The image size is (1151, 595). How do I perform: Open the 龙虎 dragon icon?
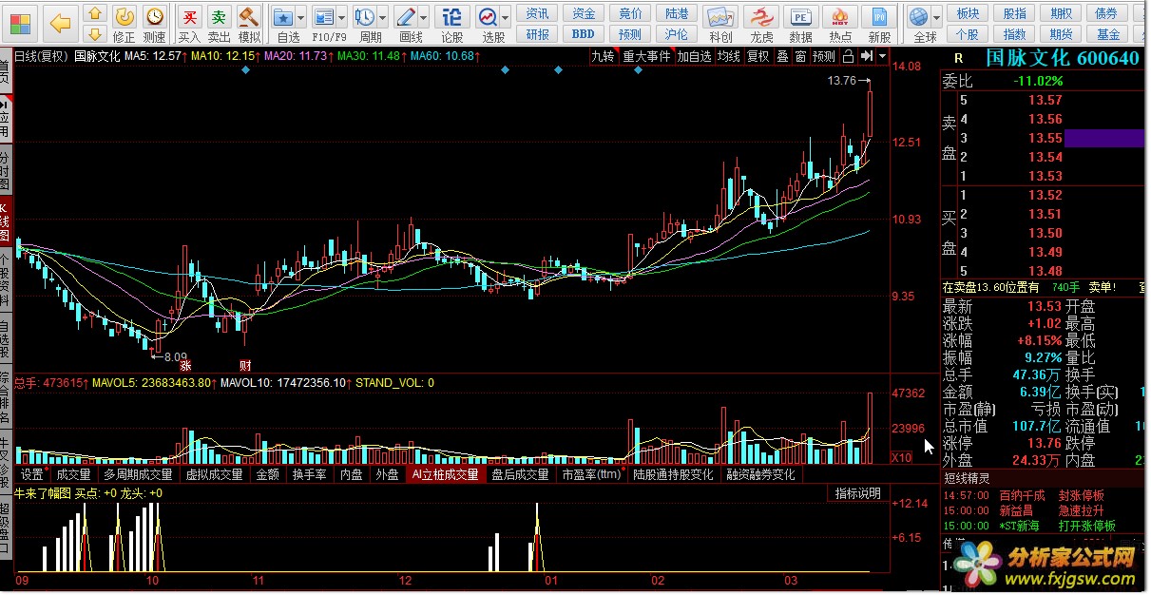761,17
